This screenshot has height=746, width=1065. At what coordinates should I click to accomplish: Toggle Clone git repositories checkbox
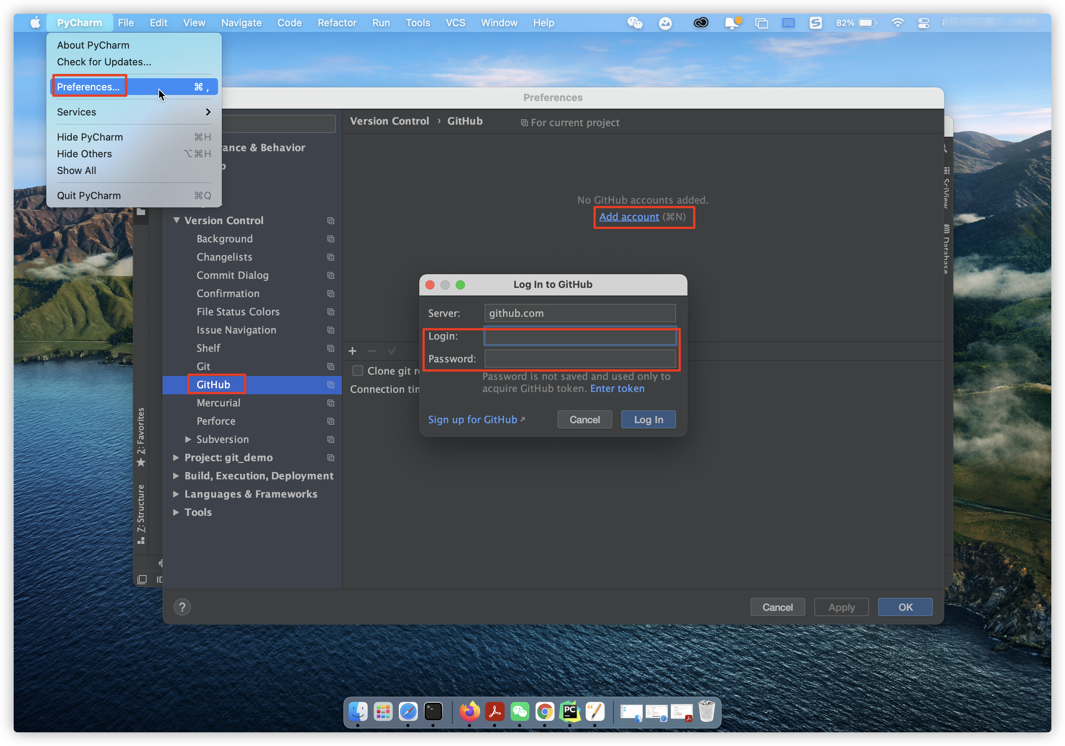point(358,371)
